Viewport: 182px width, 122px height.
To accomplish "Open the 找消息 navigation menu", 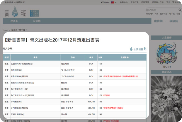I will 14,21.
